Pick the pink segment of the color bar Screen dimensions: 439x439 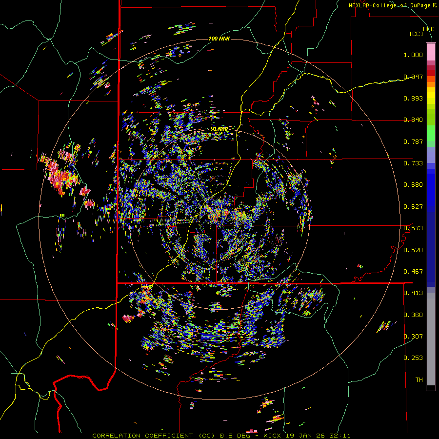point(431,52)
